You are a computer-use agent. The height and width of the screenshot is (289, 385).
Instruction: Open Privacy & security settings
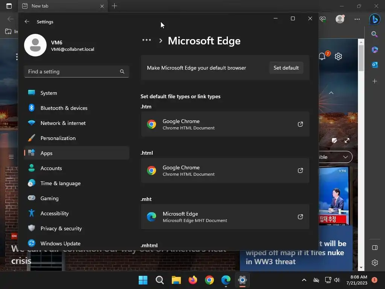coord(76,228)
